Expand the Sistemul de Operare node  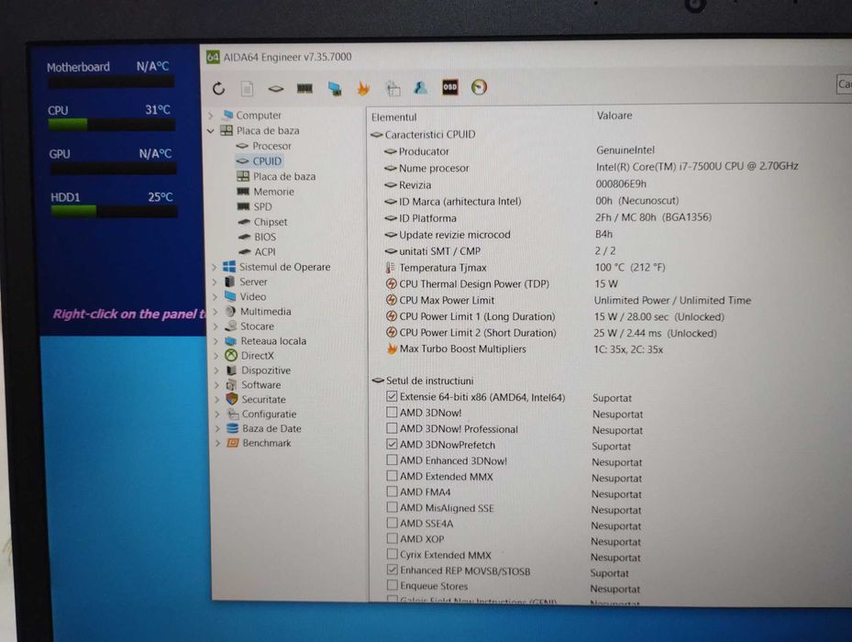click(x=214, y=267)
